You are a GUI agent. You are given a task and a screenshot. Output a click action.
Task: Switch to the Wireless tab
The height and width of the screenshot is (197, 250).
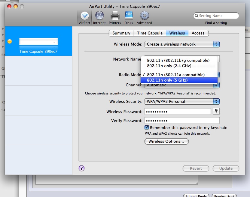(177, 33)
